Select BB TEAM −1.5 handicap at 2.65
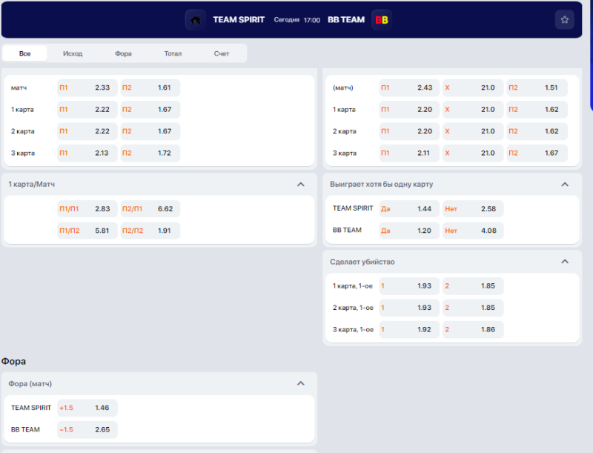593x453 pixels. coord(86,429)
